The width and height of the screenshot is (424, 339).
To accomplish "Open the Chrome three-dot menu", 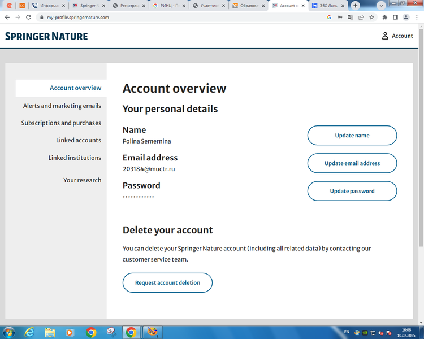I will tap(417, 18).
